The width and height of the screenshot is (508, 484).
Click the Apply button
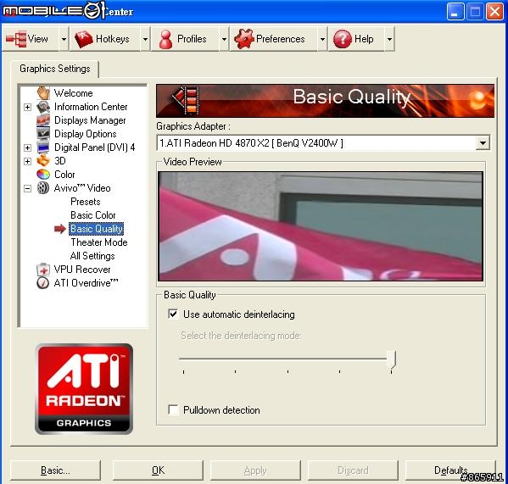point(255,470)
